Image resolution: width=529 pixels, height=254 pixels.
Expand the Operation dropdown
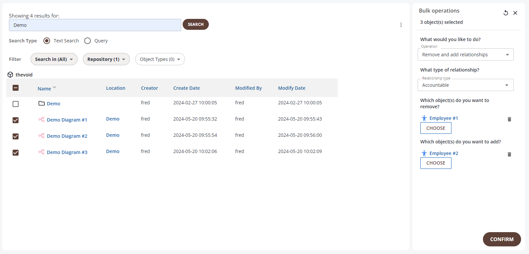click(465, 55)
